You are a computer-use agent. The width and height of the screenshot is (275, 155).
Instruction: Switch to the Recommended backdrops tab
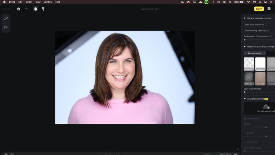255,53
